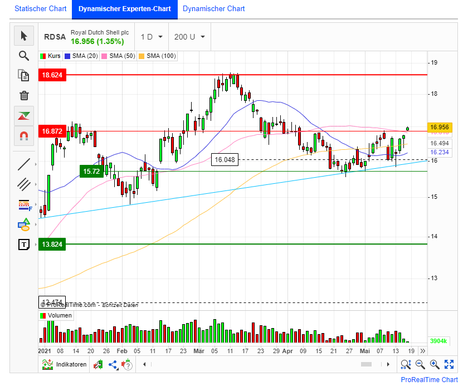The width and height of the screenshot is (468, 386).
Task: Click the 16.234 SMA value tag
Action: point(440,152)
